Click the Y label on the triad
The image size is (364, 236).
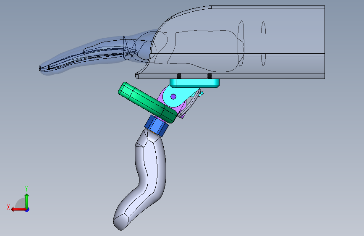click(26, 189)
